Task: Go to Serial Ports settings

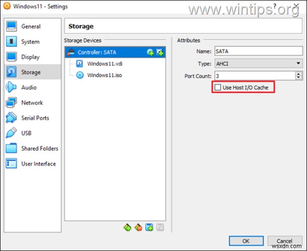Action: pyautogui.click(x=33, y=118)
